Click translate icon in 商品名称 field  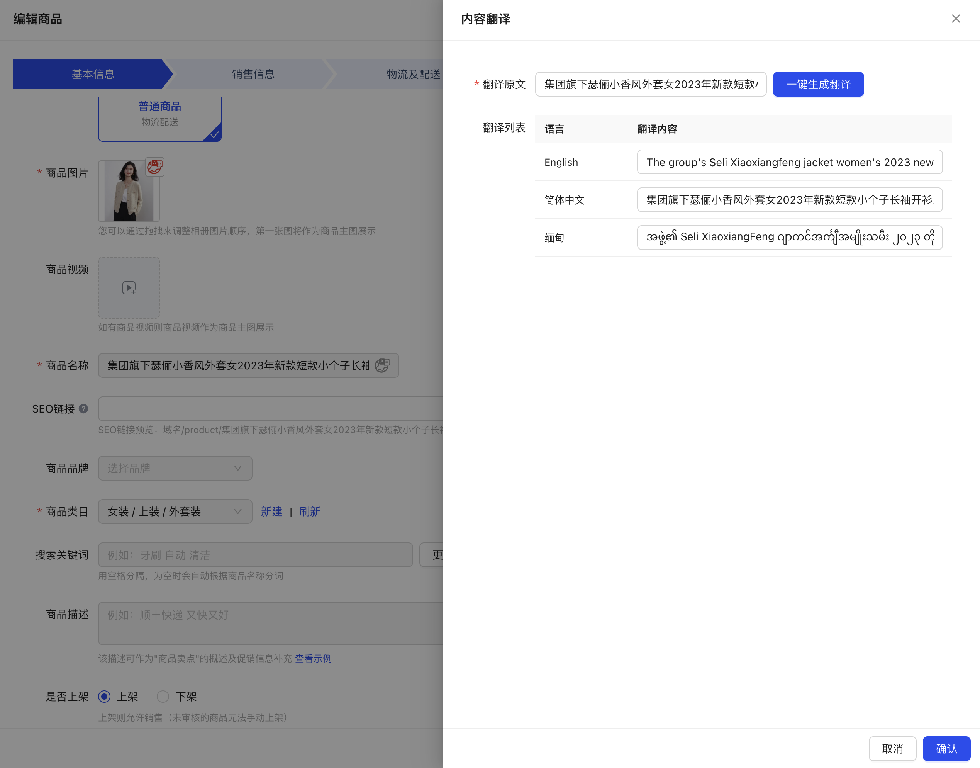[x=382, y=365]
